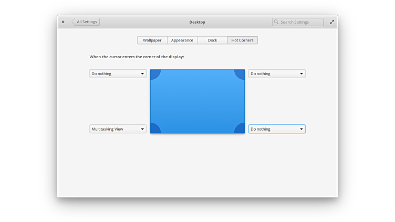
Task: Click top-right corner marker on display preview
Action: [241, 73]
